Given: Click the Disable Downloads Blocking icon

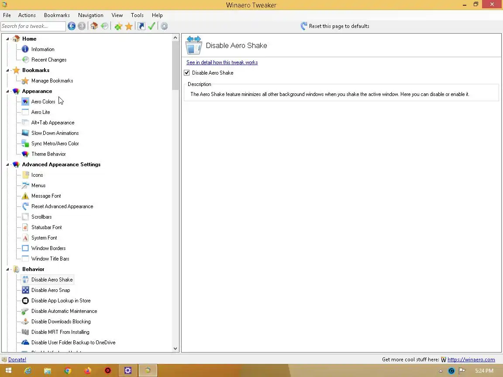Looking at the screenshot, I should [25, 322].
